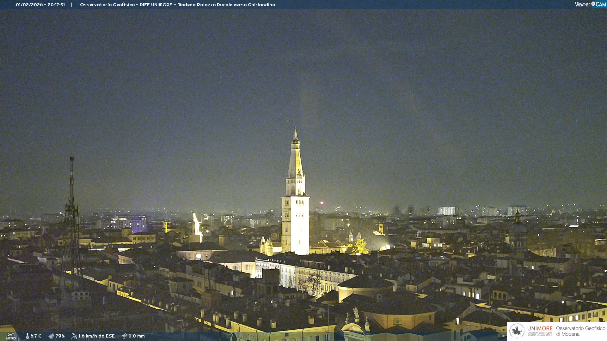The height and width of the screenshot is (341, 607).
Task: Click the 79% humidity reading
Action: (x=60, y=336)
